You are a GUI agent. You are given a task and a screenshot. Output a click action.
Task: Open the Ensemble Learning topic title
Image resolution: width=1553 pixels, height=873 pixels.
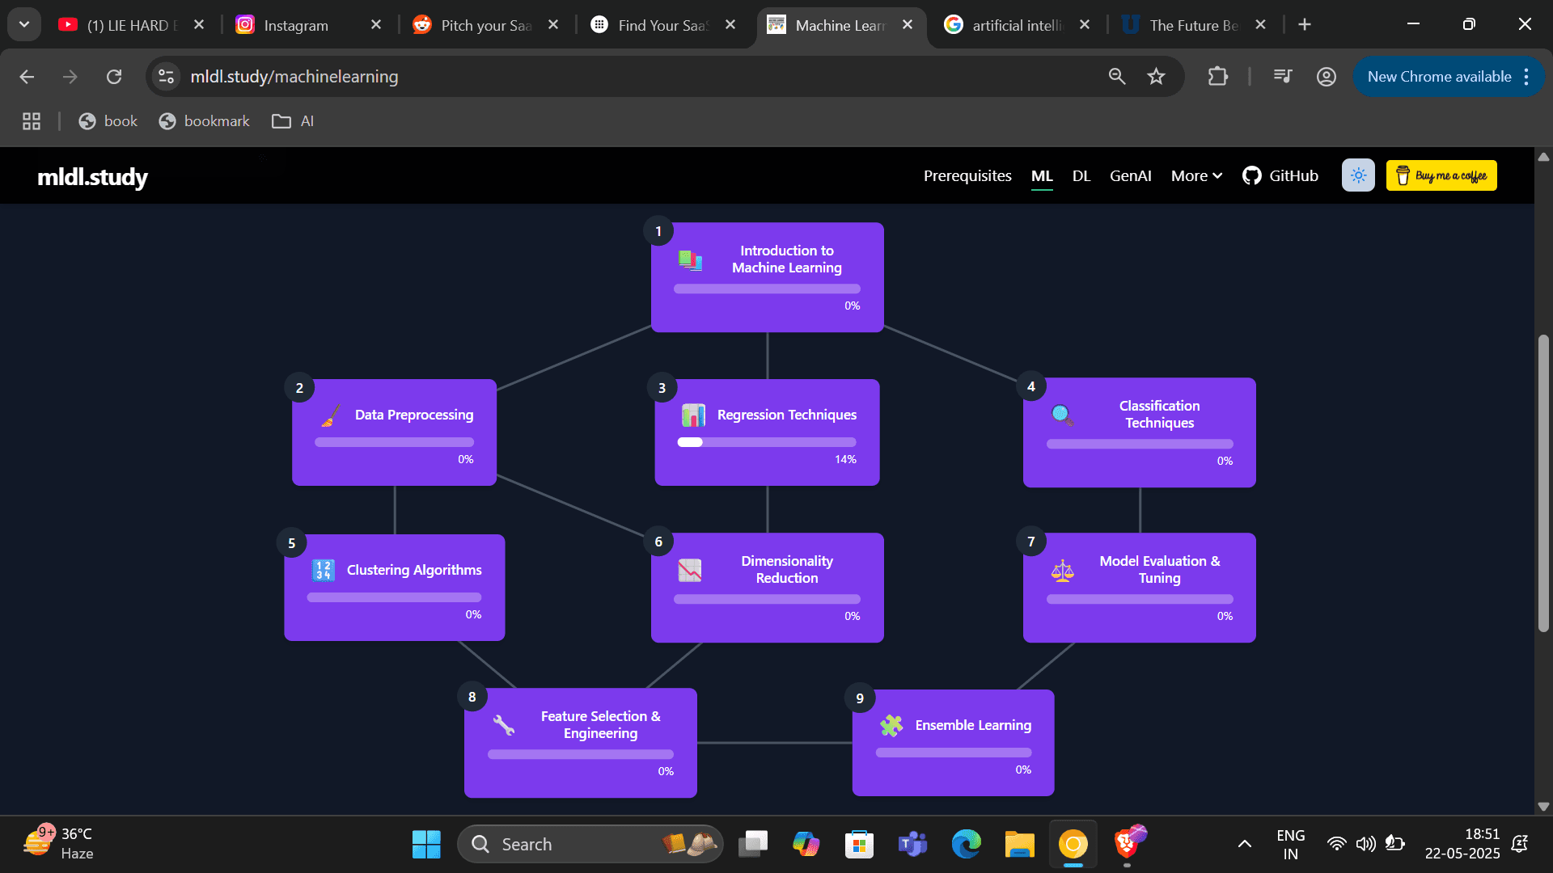coord(973,725)
